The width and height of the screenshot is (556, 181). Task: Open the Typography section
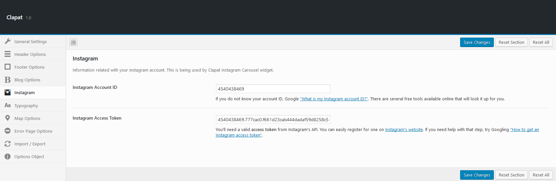(x=33, y=105)
